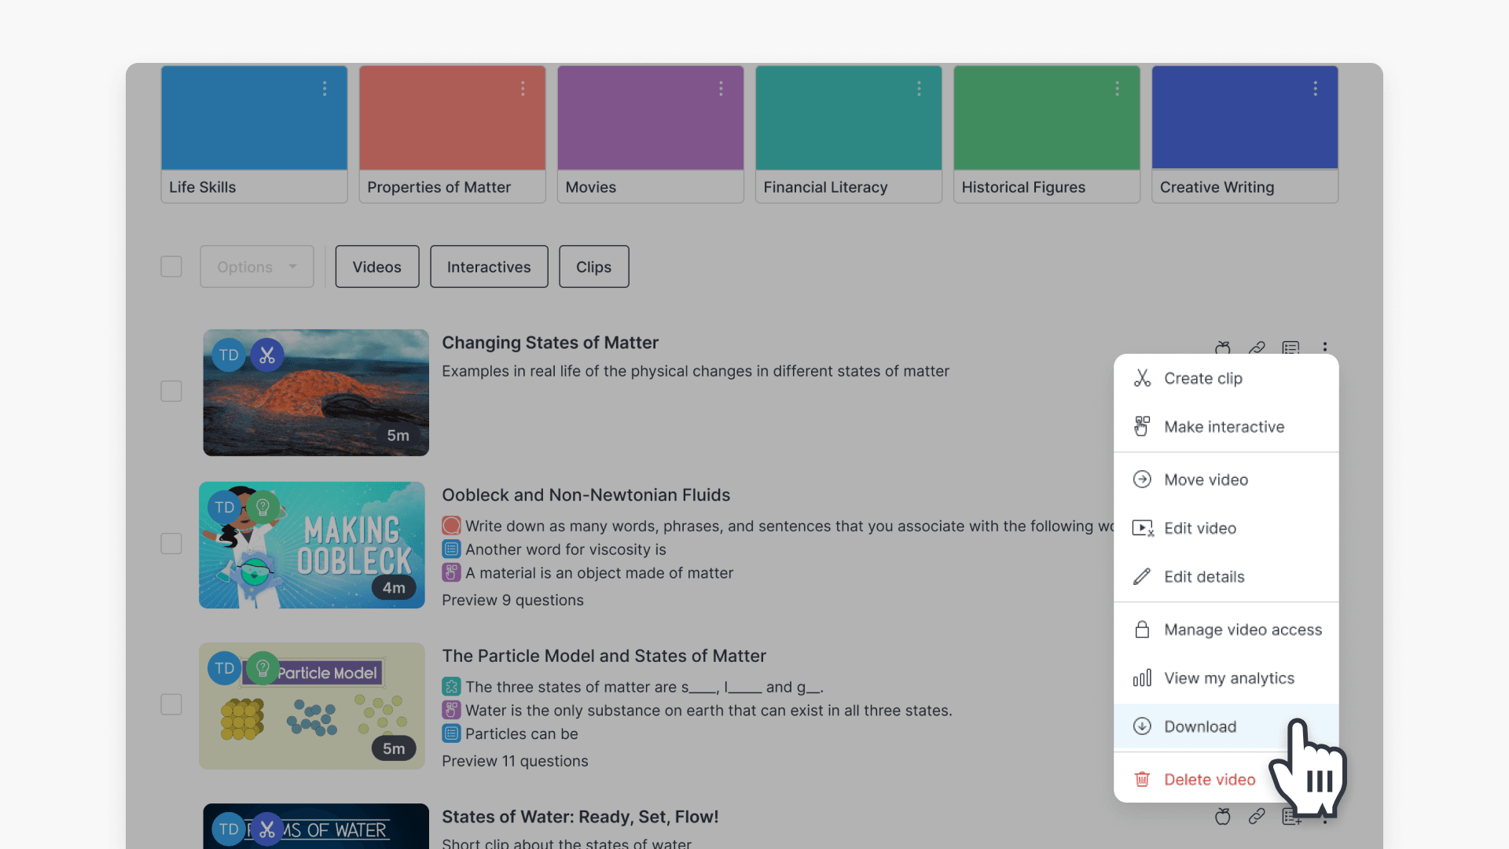This screenshot has width=1509, height=849.
Task: Click the lock icon for Manage video access
Action: 1142,630
